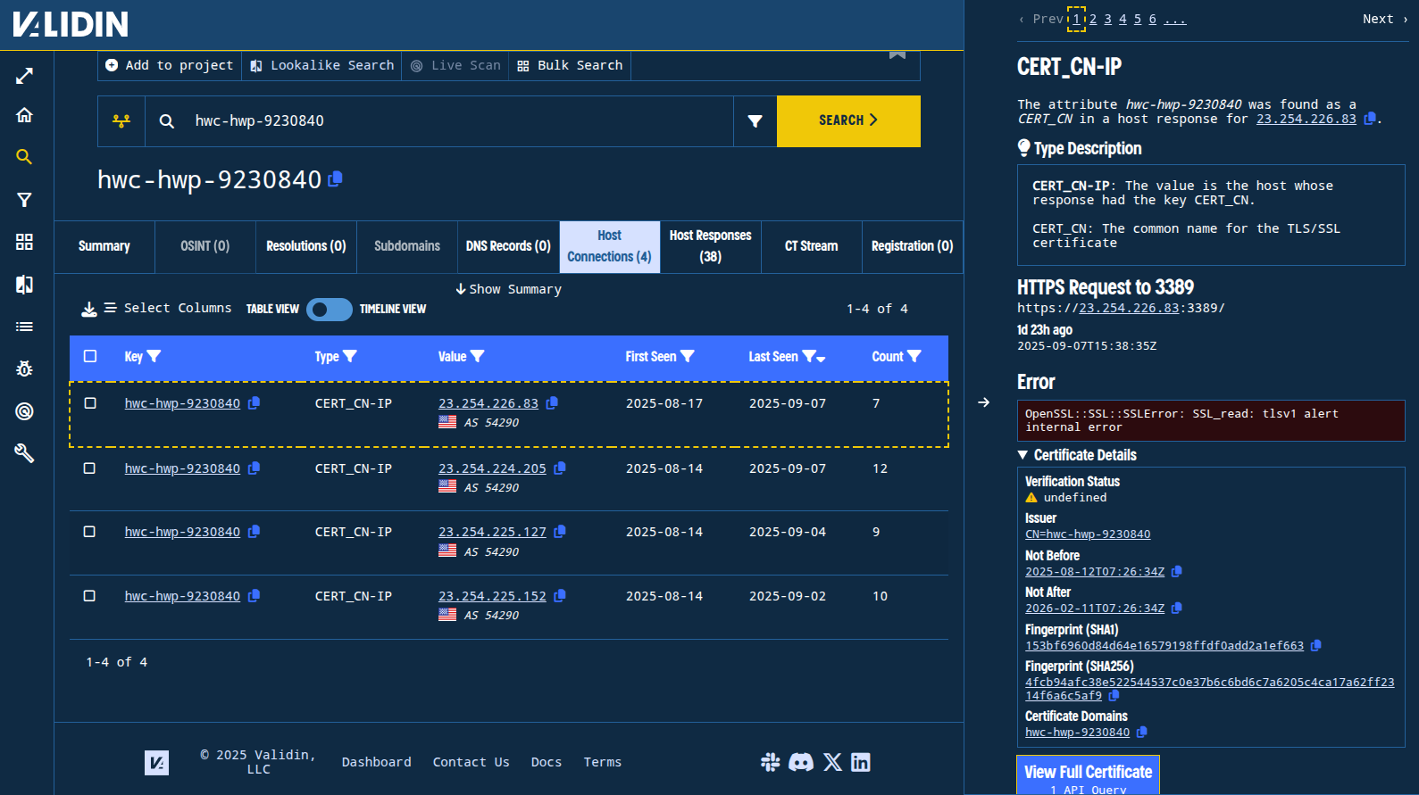Viewport: 1419px width, 795px height.
Task: Copy the key in the 23.254.226.83 row
Action: [254, 403]
